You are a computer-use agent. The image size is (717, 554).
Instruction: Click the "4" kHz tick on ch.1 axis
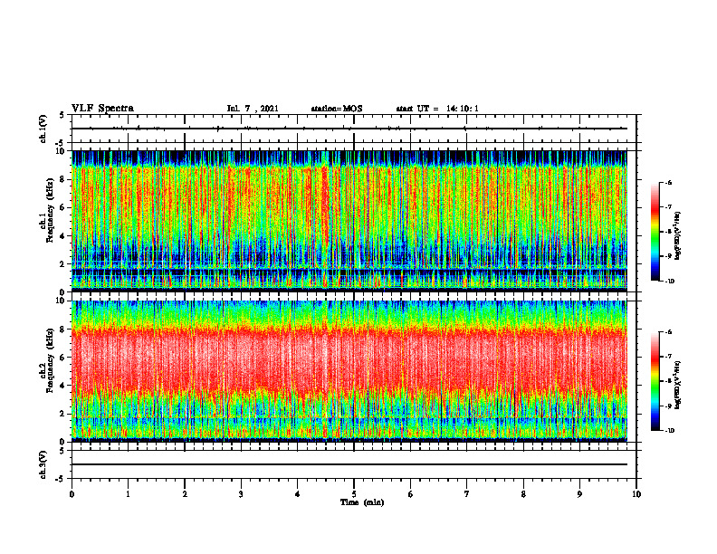[62, 236]
